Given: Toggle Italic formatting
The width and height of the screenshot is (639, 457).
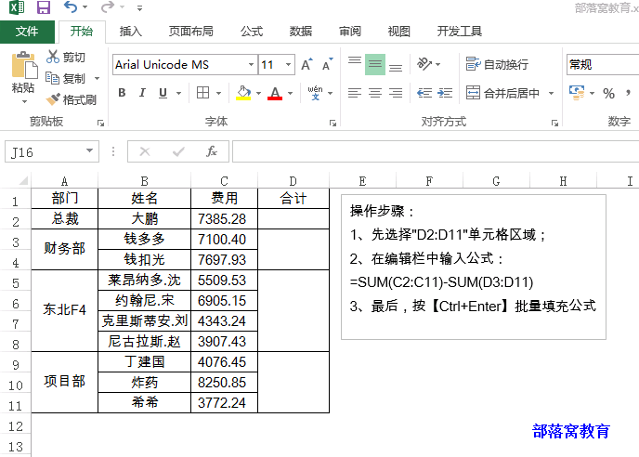Looking at the screenshot, I should point(142,93).
